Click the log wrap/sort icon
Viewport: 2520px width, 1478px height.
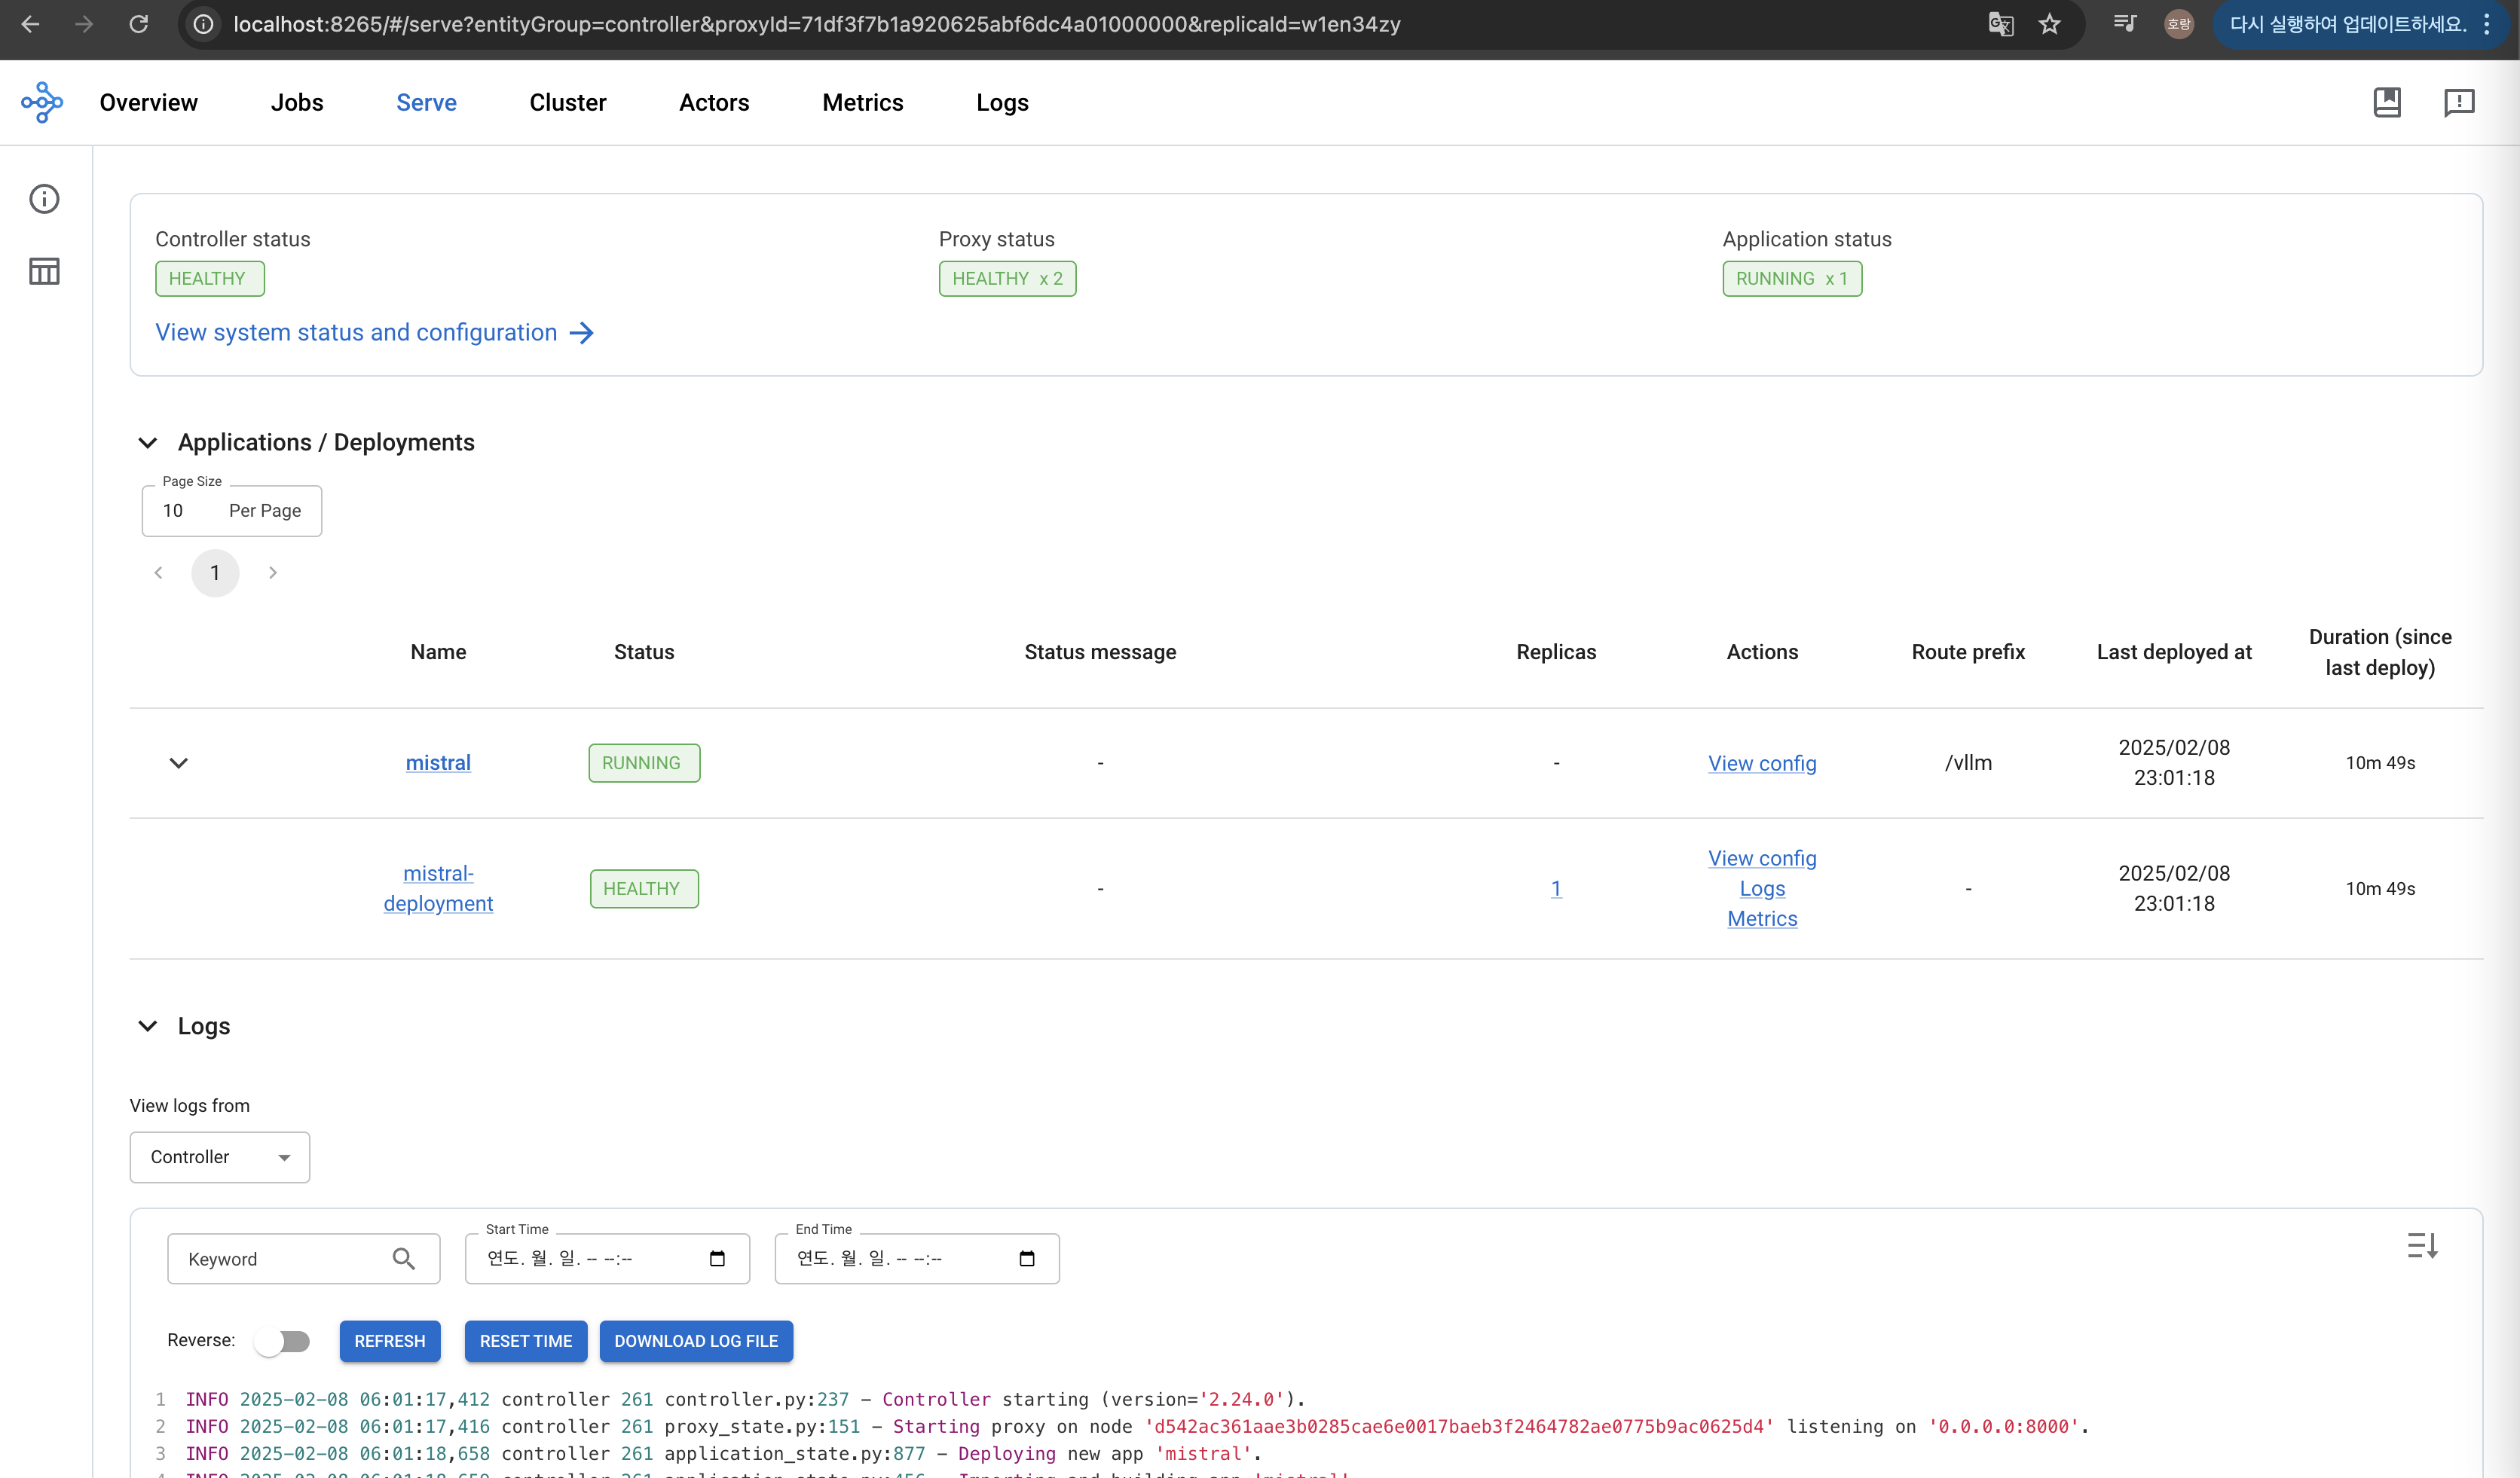click(2422, 1245)
